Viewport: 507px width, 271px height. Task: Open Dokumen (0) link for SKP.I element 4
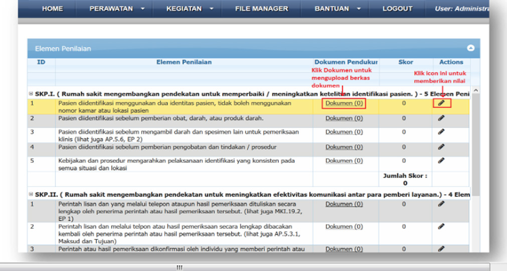tap(344, 147)
